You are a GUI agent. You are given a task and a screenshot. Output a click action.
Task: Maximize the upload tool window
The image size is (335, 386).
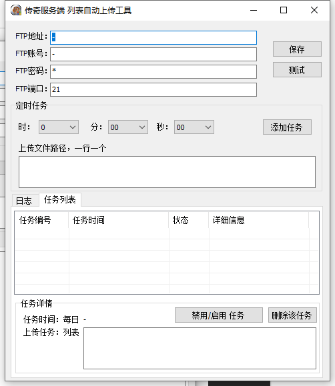284,11
